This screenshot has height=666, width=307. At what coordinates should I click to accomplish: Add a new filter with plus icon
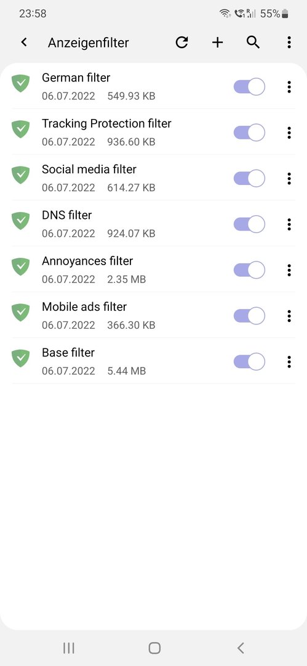pyautogui.click(x=218, y=43)
